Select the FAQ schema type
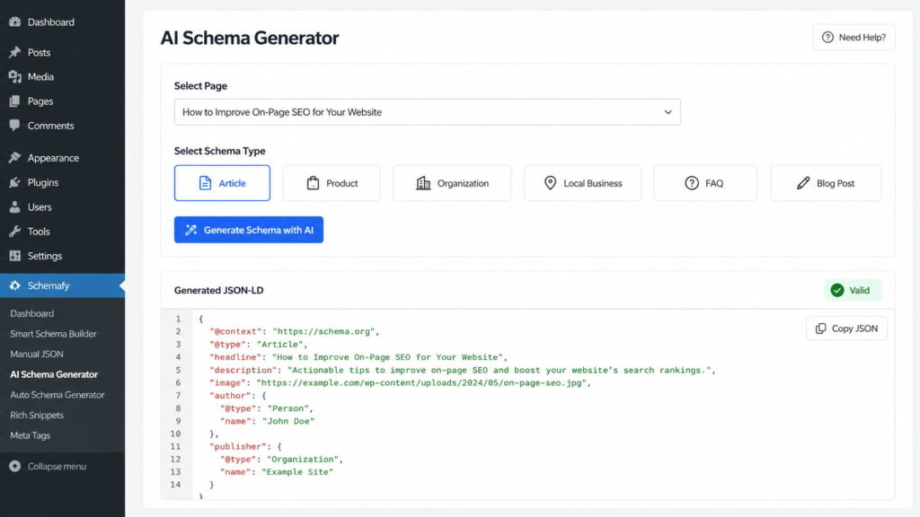This screenshot has height=517, width=920. pos(705,183)
